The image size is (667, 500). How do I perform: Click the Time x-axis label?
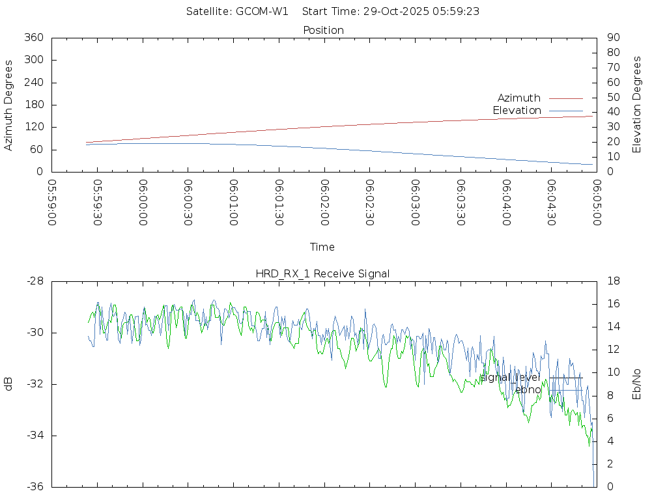(322, 247)
